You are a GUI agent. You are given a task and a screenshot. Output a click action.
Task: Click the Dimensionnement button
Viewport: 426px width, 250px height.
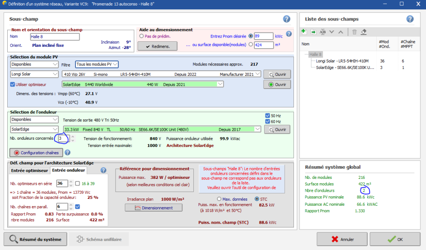tap(153, 208)
